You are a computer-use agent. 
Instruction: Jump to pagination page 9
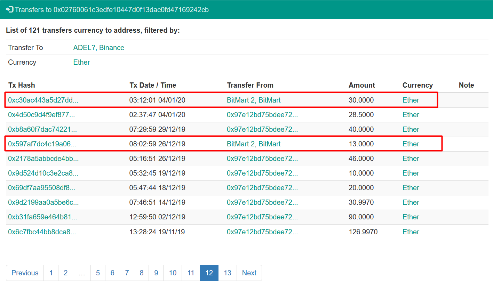(x=156, y=273)
